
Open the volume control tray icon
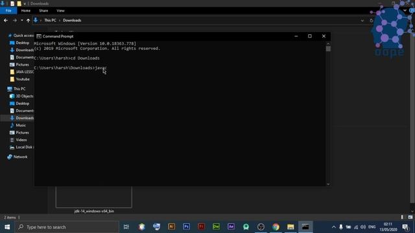tap(363, 227)
